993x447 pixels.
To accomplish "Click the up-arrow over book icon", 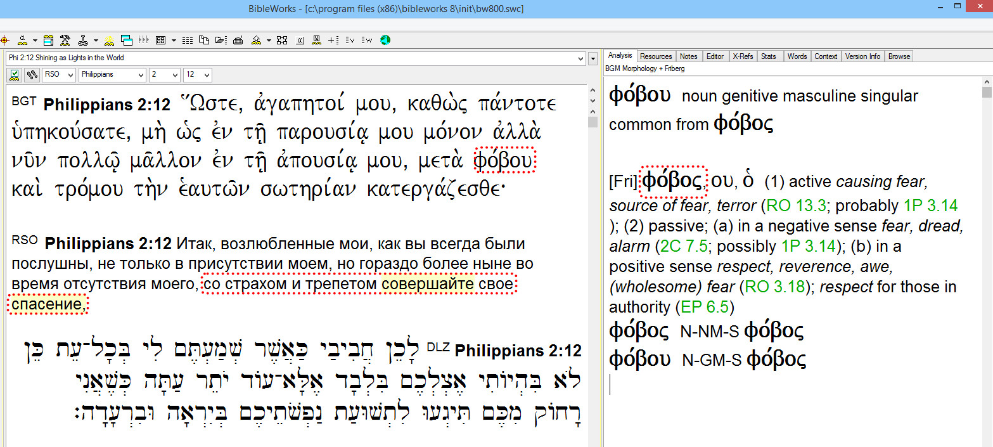I will point(256,40).
